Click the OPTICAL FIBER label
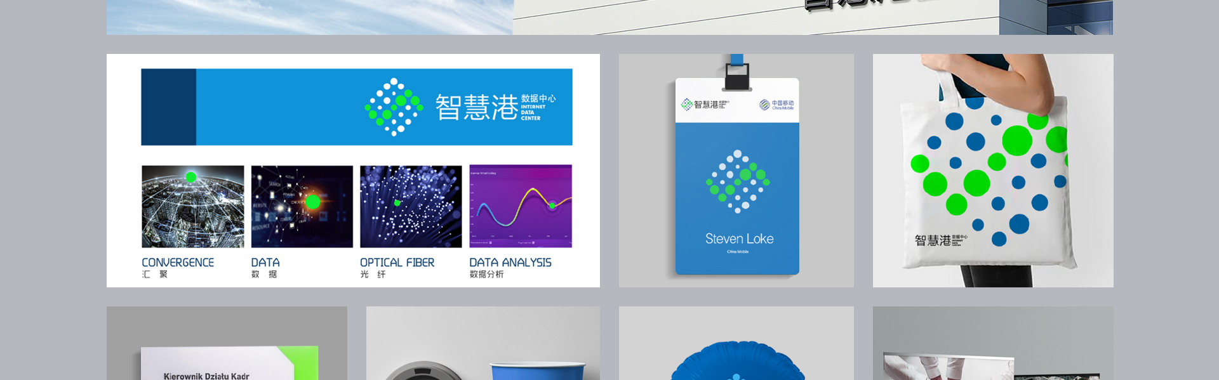The width and height of the screenshot is (1219, 380). click(x=397, y=263)
